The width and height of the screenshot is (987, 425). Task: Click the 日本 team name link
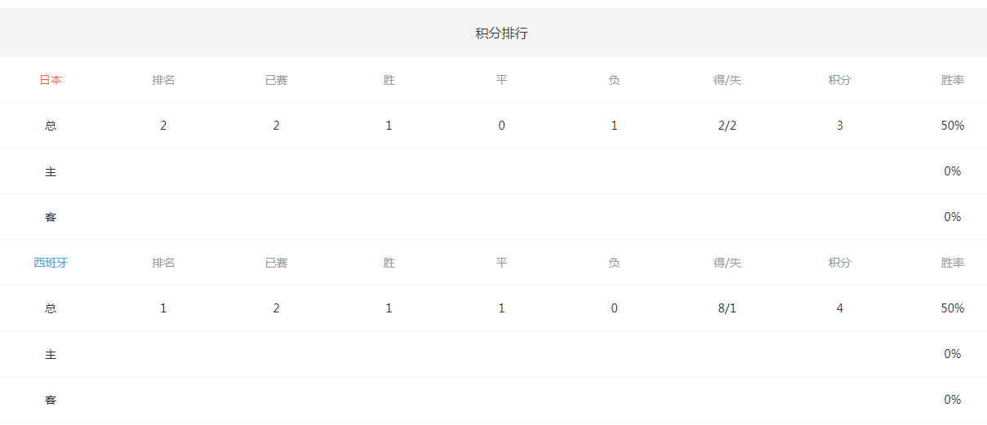pos(51,80)
